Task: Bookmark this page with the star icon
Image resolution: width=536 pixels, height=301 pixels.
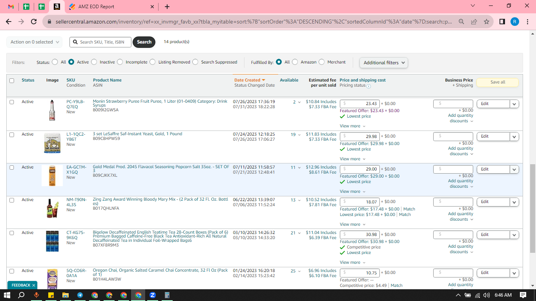Action: point(487,22)
